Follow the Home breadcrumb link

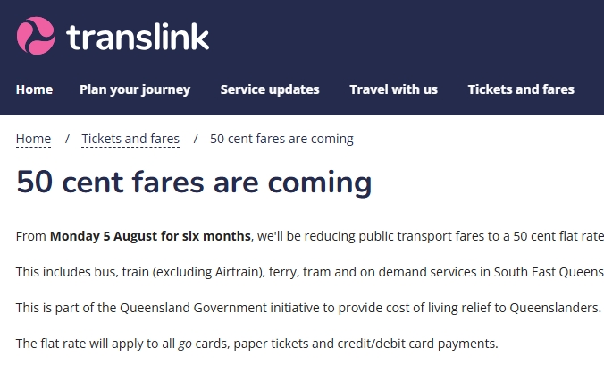point(34,139)
